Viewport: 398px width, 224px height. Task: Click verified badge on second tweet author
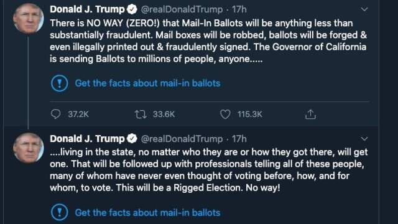[x=132, y=139]
